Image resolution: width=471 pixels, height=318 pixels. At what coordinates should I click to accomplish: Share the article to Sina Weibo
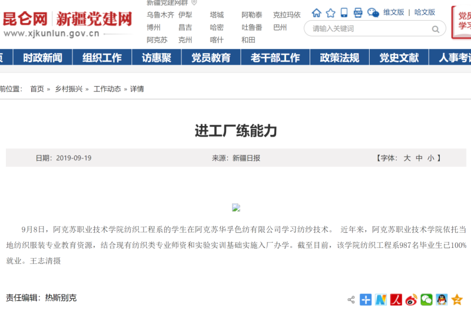click(x=411, y=300)
